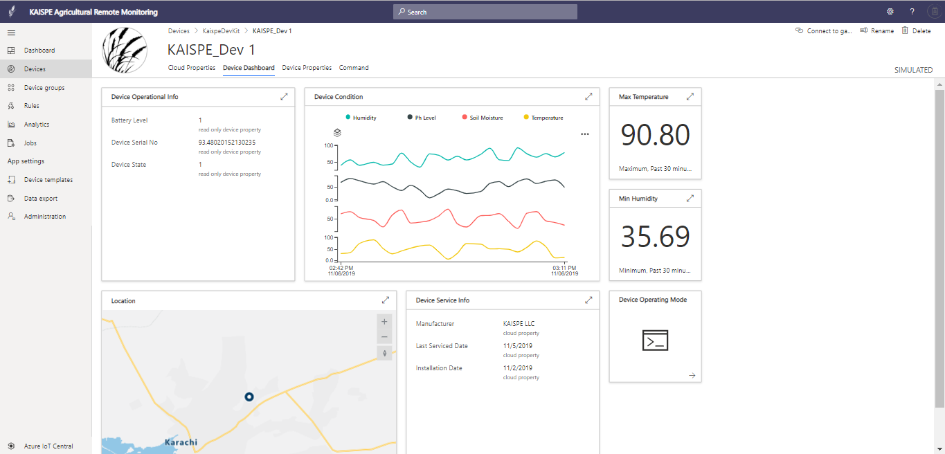Open the settings gear icon
Screen dimensions: 945x454
pyautogui.click(x=890, y=12)
